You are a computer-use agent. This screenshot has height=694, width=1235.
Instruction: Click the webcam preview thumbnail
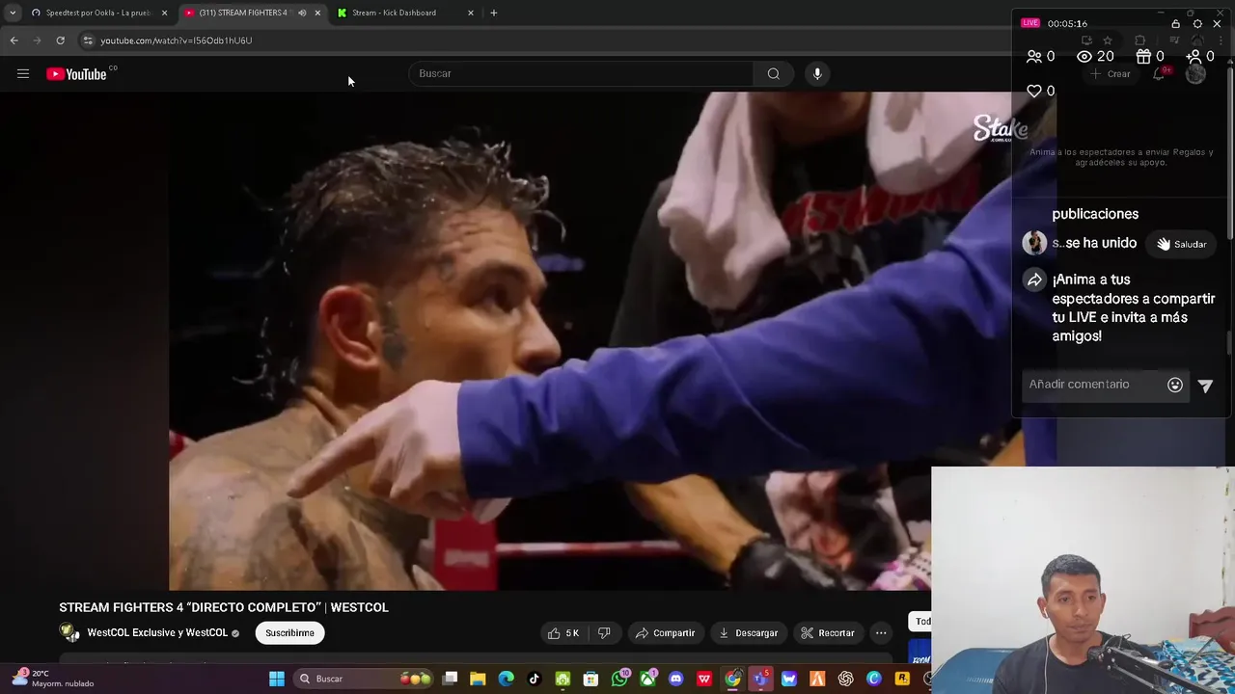point(1083,580)
